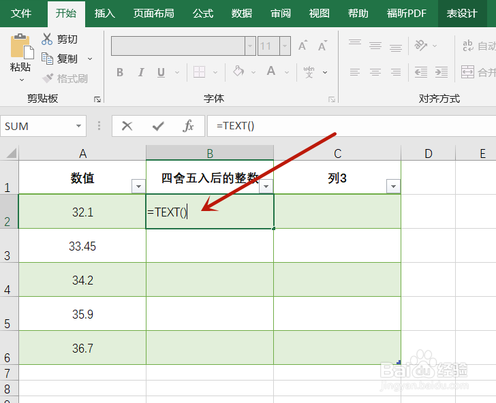The height and width of the screenshot is (403, 496).
Task: Expand the Orientation options arrow
Action: click(x=435, y=46)
